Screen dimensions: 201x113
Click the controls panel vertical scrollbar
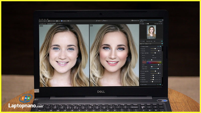162,64
